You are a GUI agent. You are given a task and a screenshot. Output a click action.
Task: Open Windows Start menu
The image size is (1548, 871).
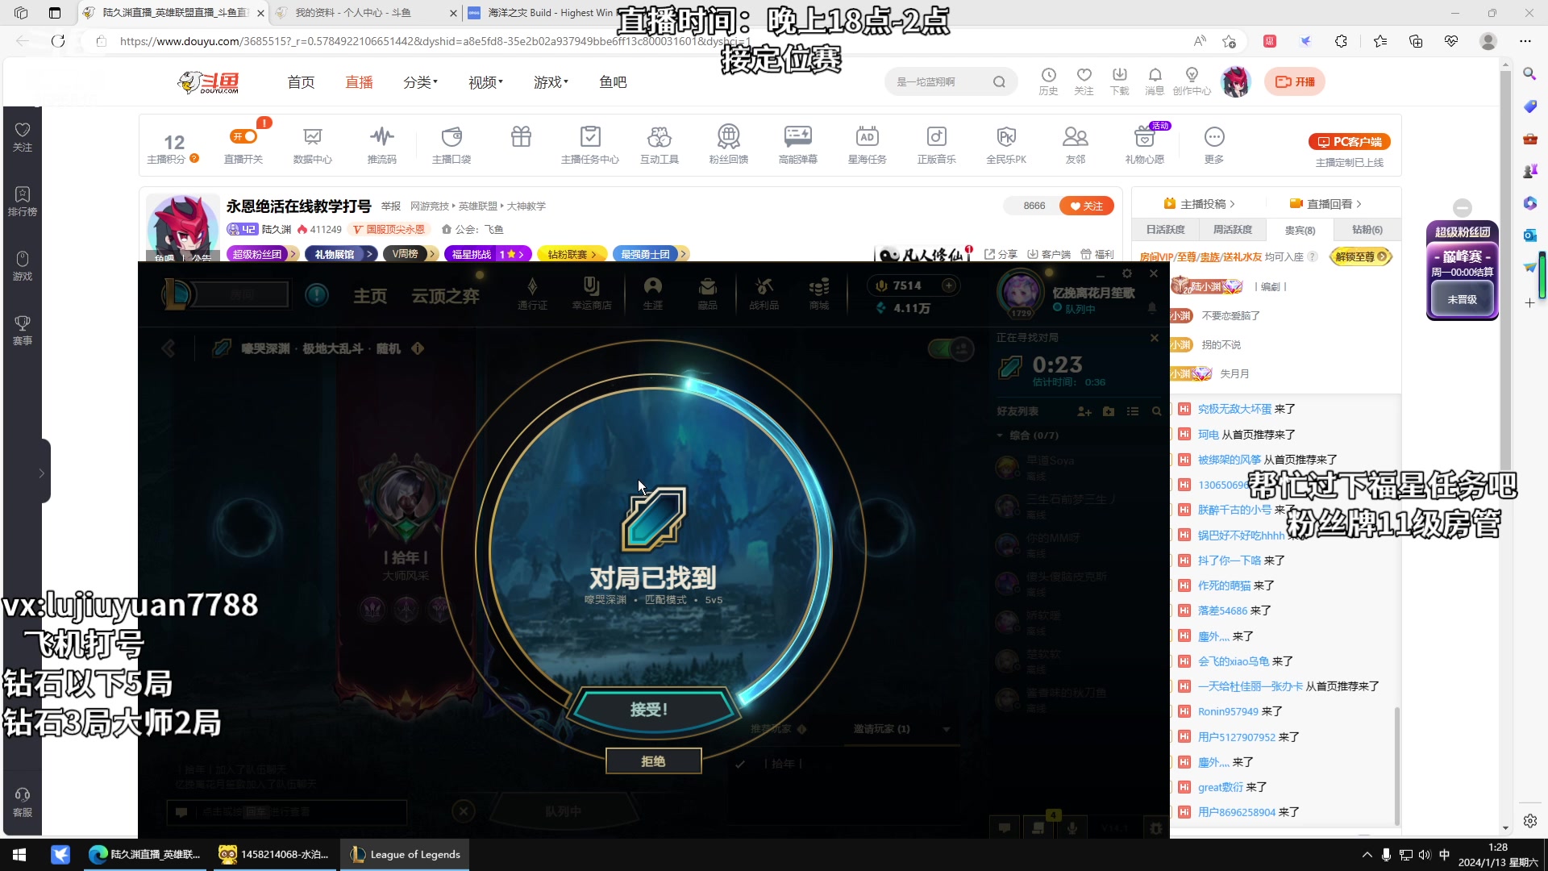point(19,854)
